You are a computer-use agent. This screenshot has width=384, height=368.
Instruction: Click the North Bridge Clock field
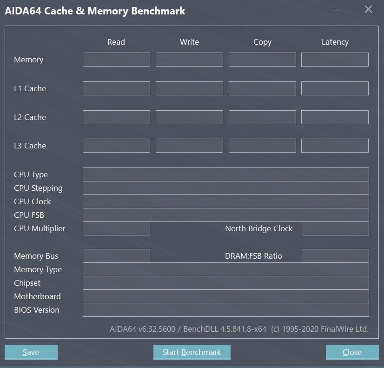[x=335, y=228]
